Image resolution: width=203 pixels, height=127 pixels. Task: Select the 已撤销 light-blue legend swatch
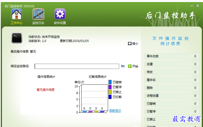pyautogui.click(x=110, y=82)
